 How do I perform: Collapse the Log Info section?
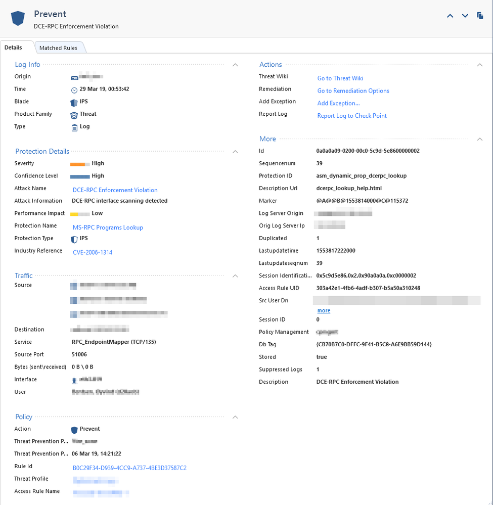(x=235, y=65)
